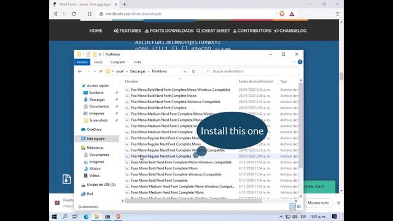Open the CHEAT SHEET nav link

(x=213, y=31)
